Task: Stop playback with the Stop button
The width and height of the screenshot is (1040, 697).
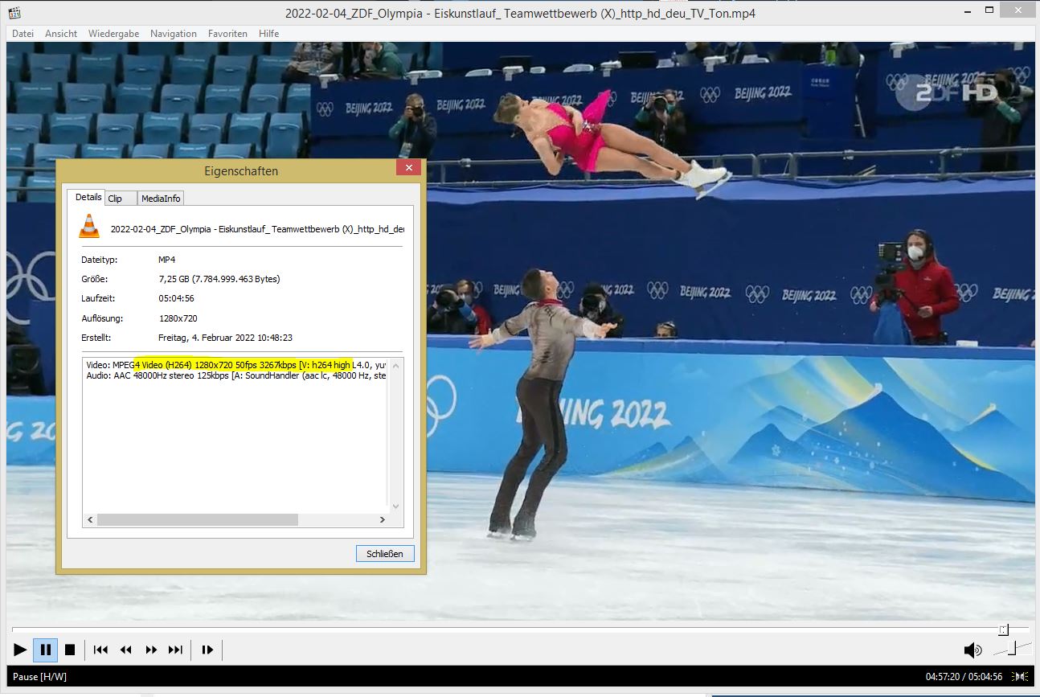Action: (70, 650)
